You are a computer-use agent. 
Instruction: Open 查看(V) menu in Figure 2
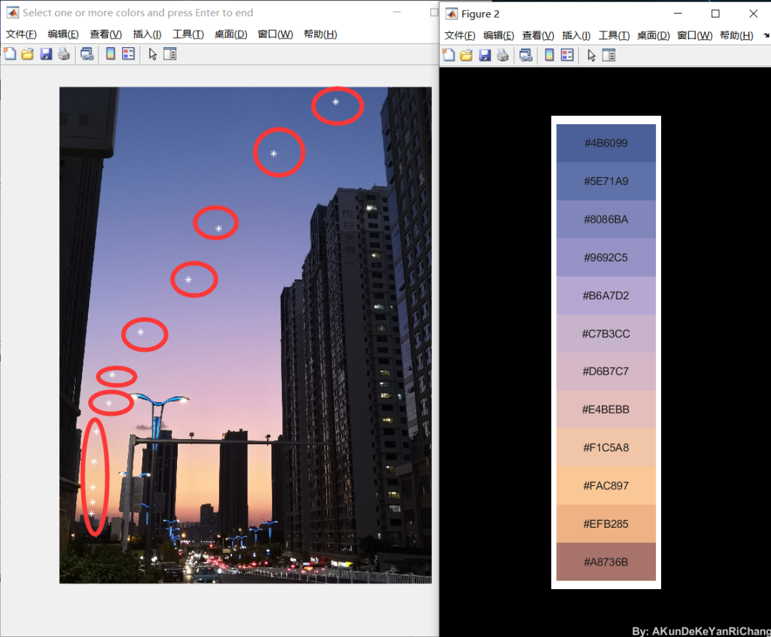click(x=538, y=36)
